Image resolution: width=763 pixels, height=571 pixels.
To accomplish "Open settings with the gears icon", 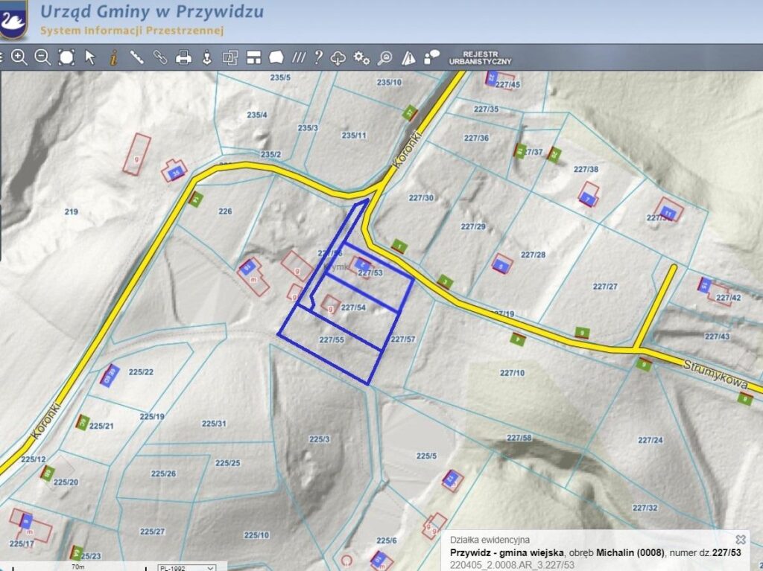I will coord(361,57).
